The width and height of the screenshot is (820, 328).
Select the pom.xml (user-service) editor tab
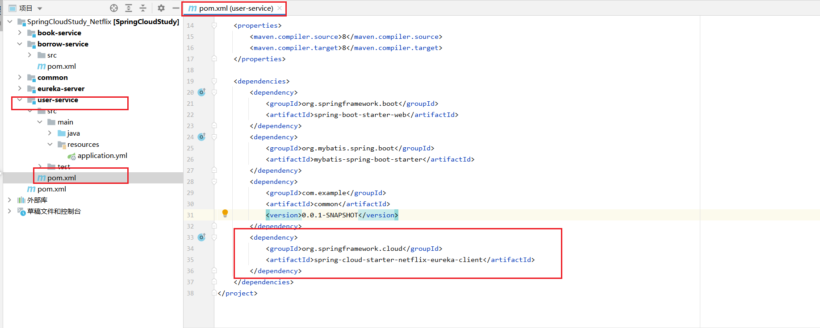[236, 8]
